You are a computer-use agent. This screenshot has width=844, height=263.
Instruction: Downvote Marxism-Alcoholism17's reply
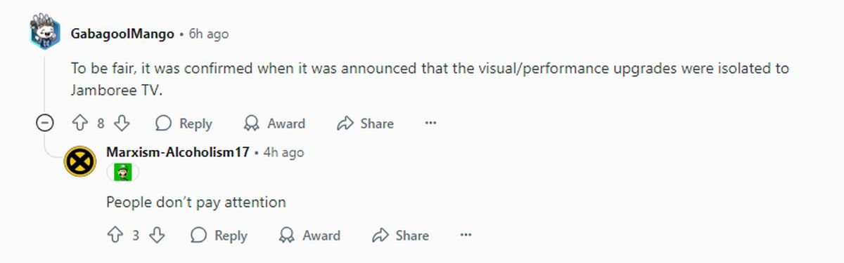(157, 236)
